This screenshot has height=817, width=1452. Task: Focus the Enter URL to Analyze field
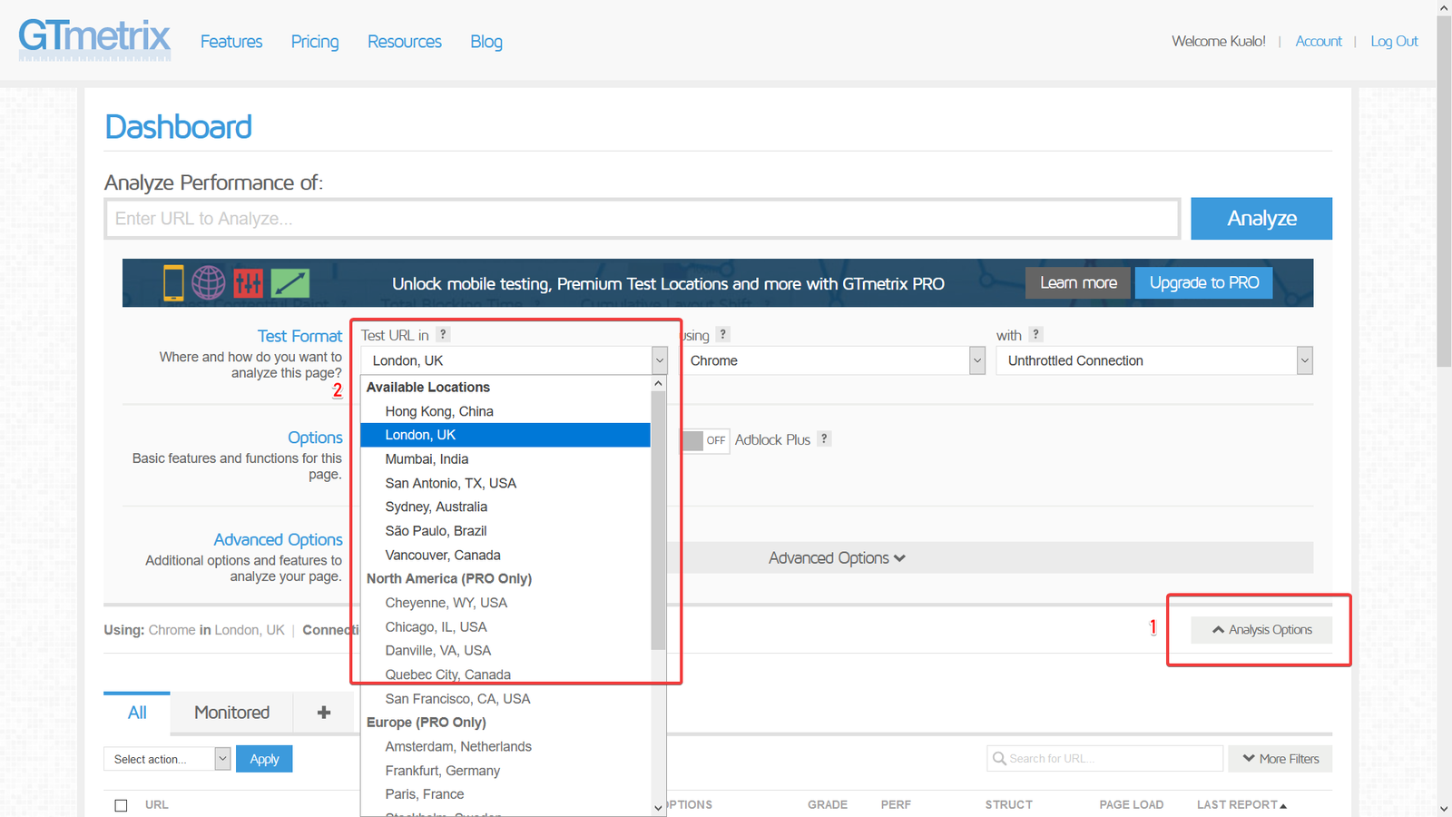pyautogui.click(x=642, y=219)
